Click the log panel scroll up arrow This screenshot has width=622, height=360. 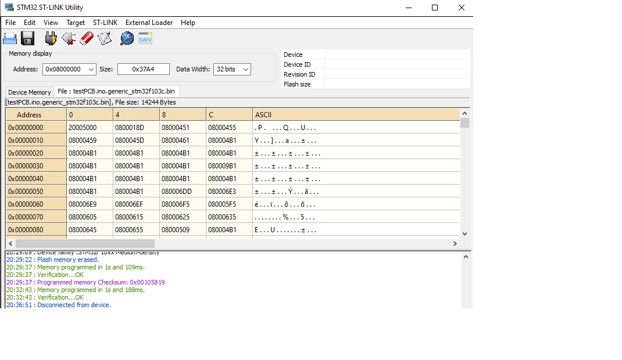pyautogui.click(x=466, y=257)
